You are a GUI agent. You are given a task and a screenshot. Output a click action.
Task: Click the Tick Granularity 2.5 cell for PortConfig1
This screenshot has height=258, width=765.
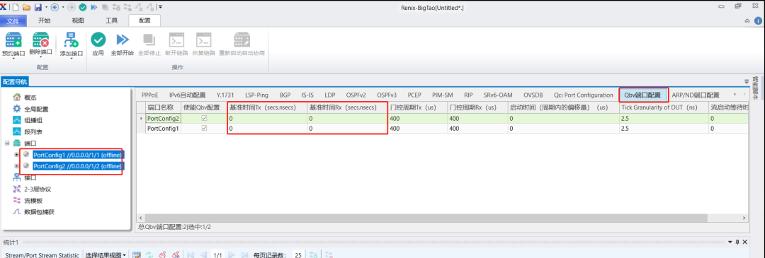click(x=664, y=129)
